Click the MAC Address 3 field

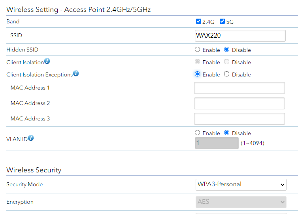coord(239,119)
